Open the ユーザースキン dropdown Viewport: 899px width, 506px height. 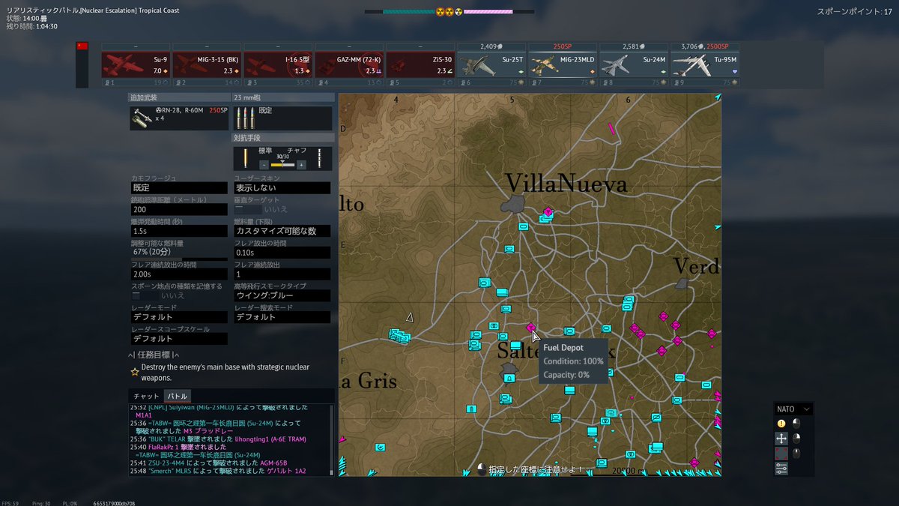tap(282, 188)
